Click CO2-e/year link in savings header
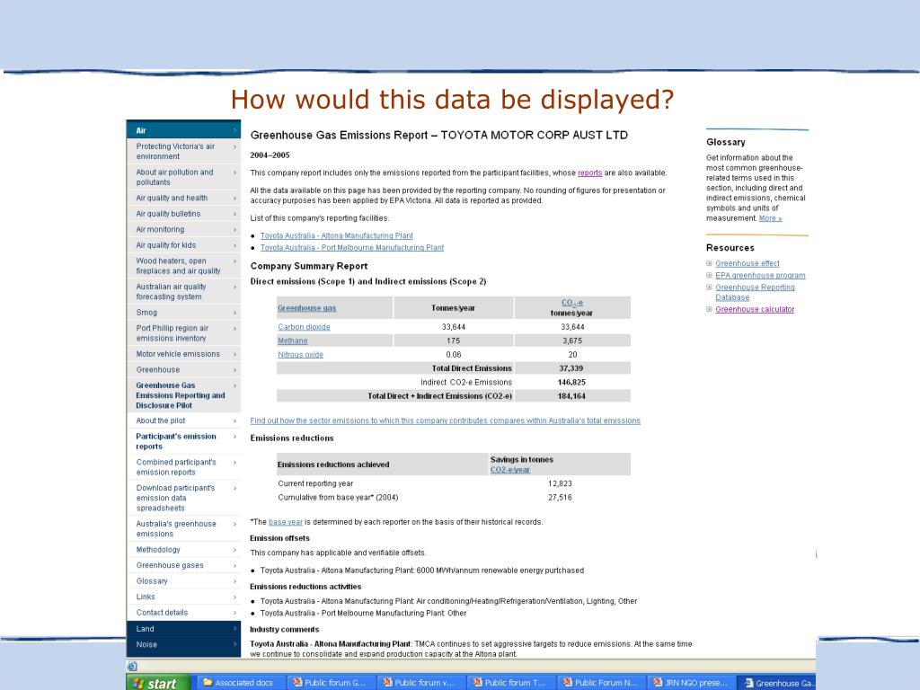 coord(510,470)
